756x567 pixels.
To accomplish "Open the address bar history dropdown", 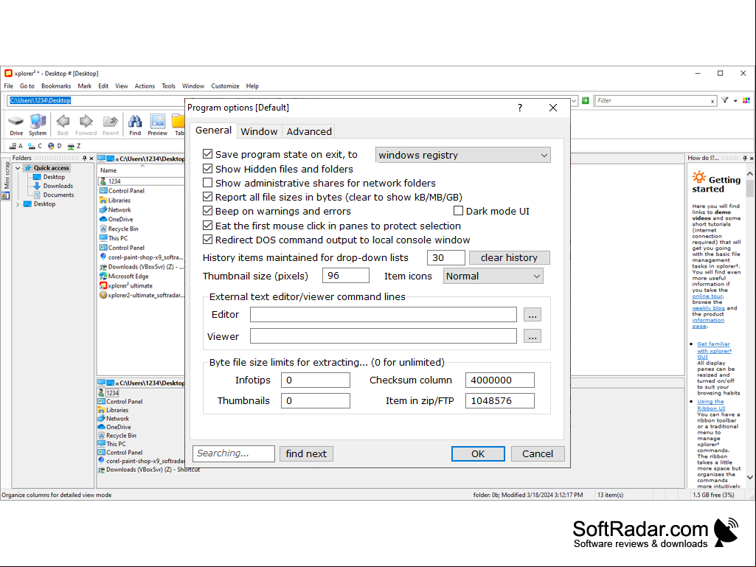I will coord(574,101).
